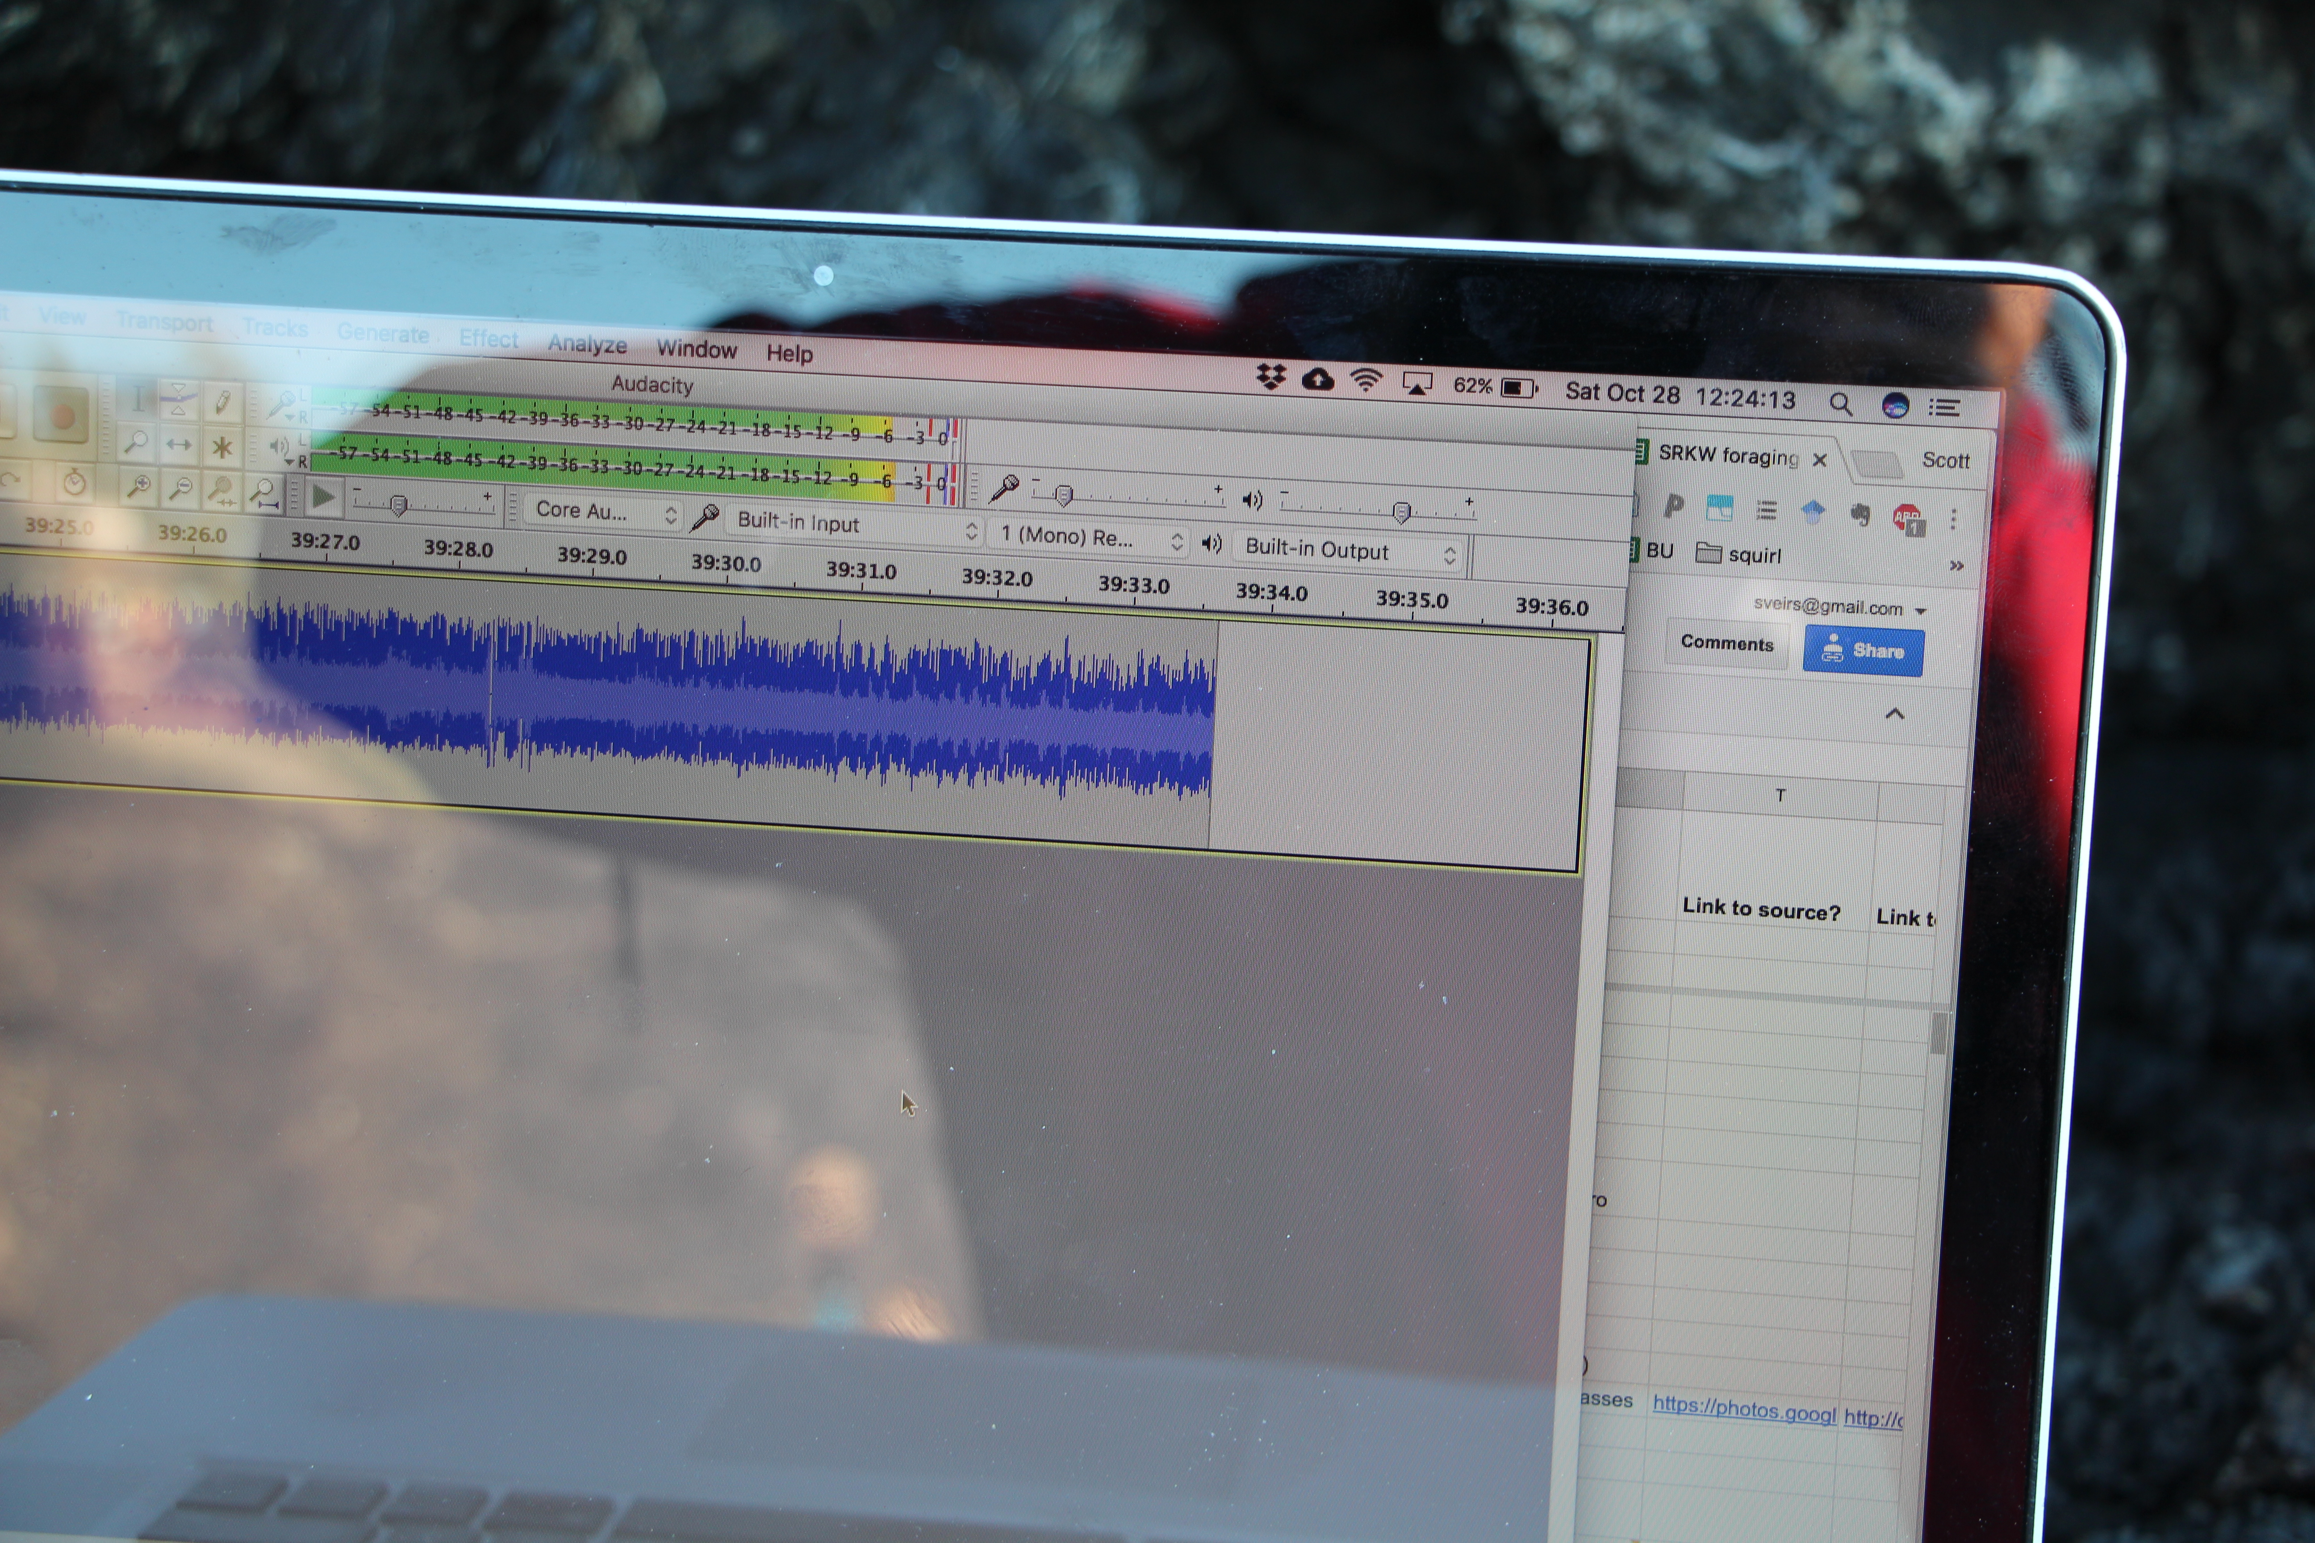Open the macOS Spotlight search icon
Image resolution: width=2315 pixels, height=1543 pixels.
[x=1841, y=404]
